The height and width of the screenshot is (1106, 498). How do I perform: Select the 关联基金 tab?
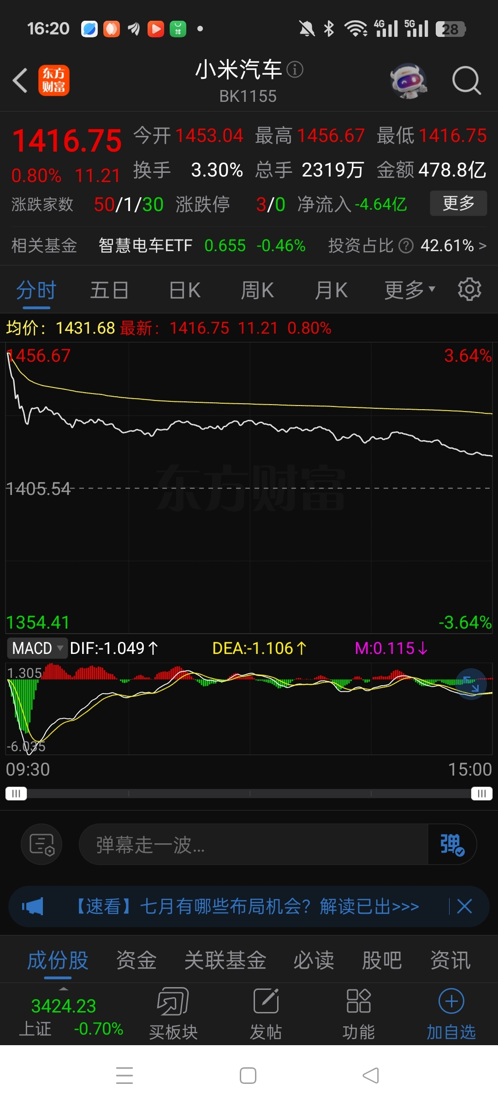coord(225,961)
